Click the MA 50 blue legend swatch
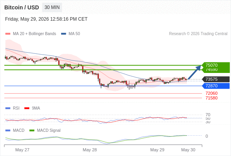The width and height of the screenshot is (231, 156). [63, 34]
